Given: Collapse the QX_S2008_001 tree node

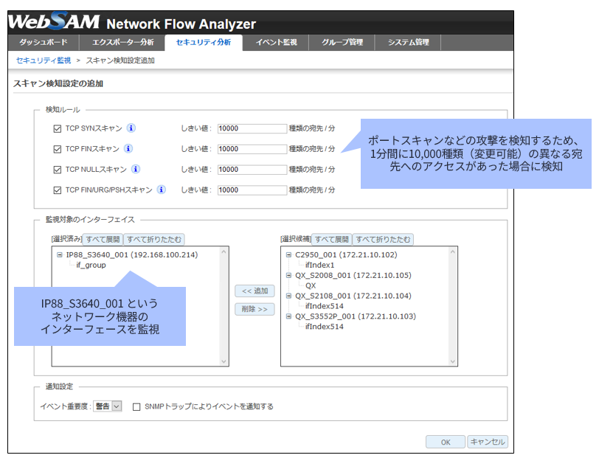Looking at the screenshot, I should (289, 275).
